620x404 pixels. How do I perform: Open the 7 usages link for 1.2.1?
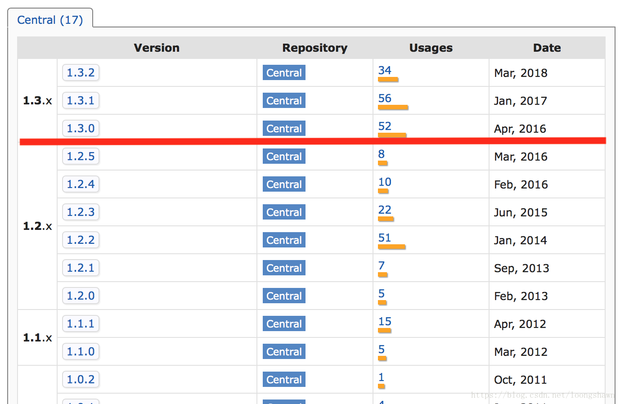382,265
